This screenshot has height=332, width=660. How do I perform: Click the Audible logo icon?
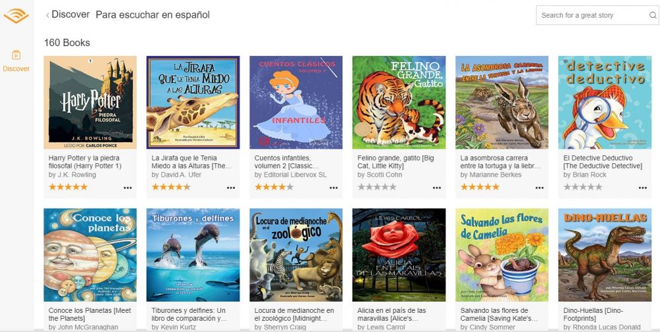point(16,16)
